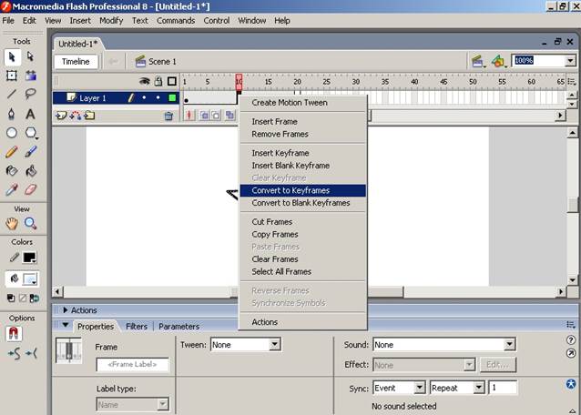Choose Convert to Keyframes
Screen dimensions: 581x415
303,190
